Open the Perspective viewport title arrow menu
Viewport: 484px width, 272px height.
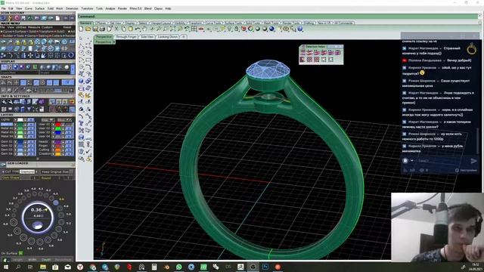(x=114, y=42)
